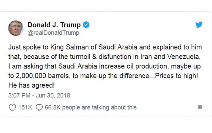Image resolution: width=212 pixels, height=133 pixels.
Task: Click the Twitter bird logo
Action: pos(199,25)
